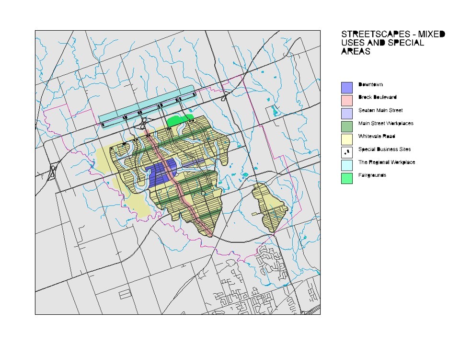
Task: Click the 'STREETSCAPES - MIXED USES' map title
Action: [x=393, y=43]
